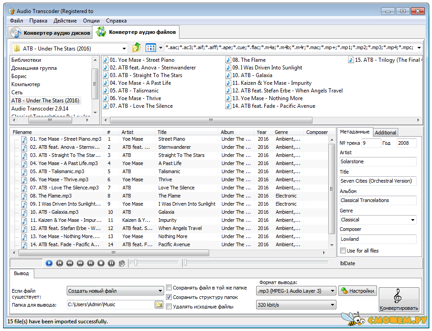Viewport: 432px width, 331px height.
Task: Skip to the next track
Action: 91,263
